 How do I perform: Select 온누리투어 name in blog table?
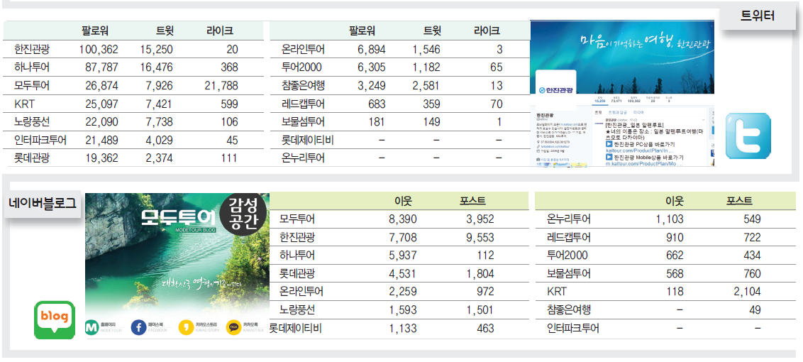click(569, 219)
